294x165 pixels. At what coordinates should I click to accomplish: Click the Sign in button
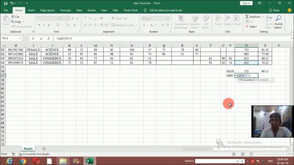tap(246, 3)
